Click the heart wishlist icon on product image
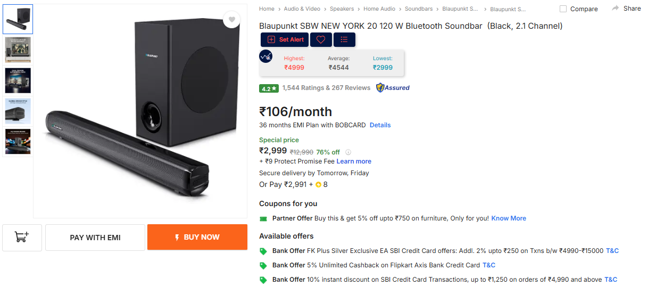Screen dimensions: 648x286 (231, 20)
